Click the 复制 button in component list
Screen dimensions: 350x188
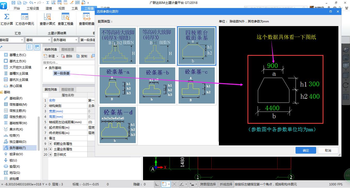pos(82,56)
